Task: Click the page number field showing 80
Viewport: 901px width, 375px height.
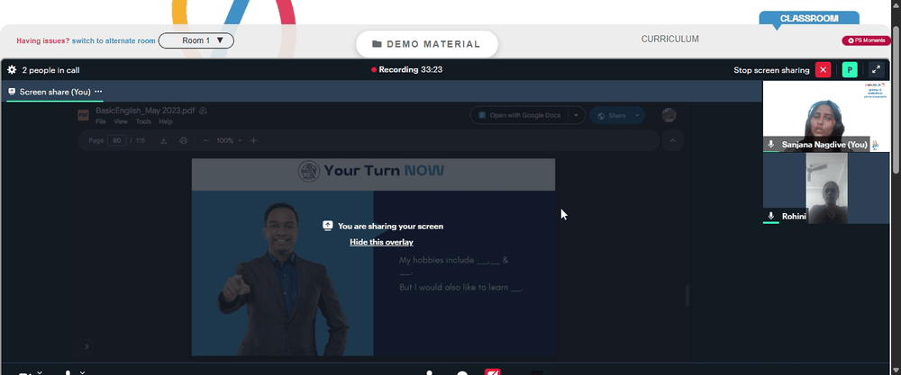Action: tap(116, 140)
